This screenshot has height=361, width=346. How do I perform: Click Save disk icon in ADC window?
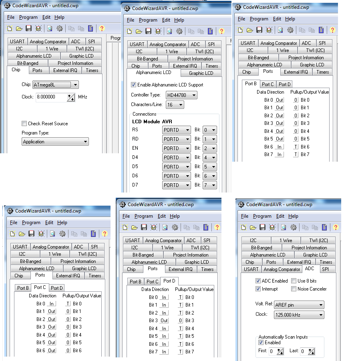(x=263, y=227)
